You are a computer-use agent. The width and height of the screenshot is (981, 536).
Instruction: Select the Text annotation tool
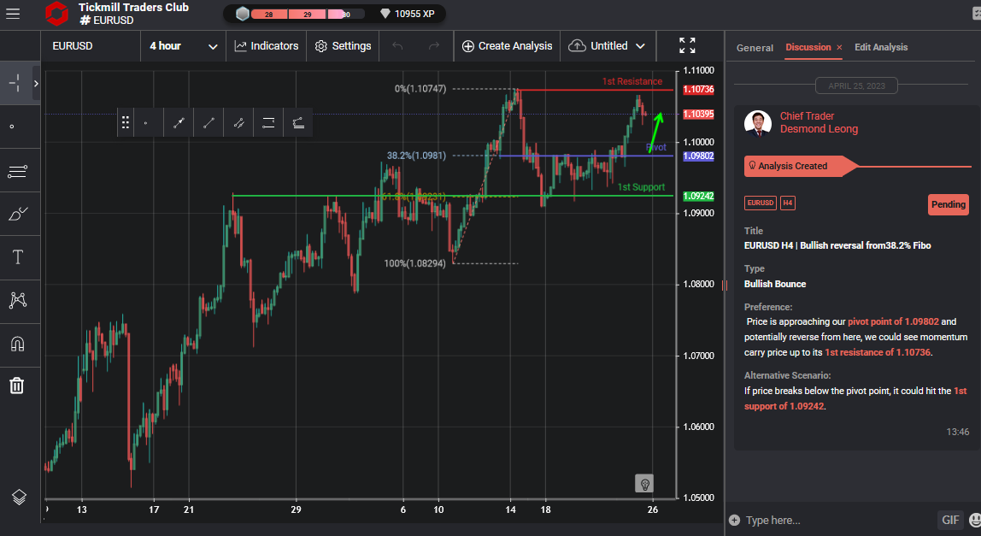pyautogui.click(x=17, y=257)
